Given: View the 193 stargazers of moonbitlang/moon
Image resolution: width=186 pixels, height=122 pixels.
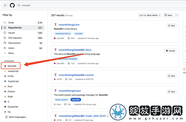Looking at the screenshot, I should (x=68, y=104).
